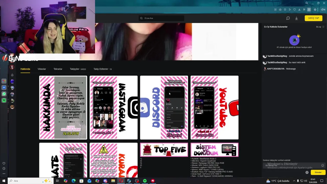Viewport: 327px width, 184px height.
Task: Open Copilot from the taskbar
Action: (66, 181)
